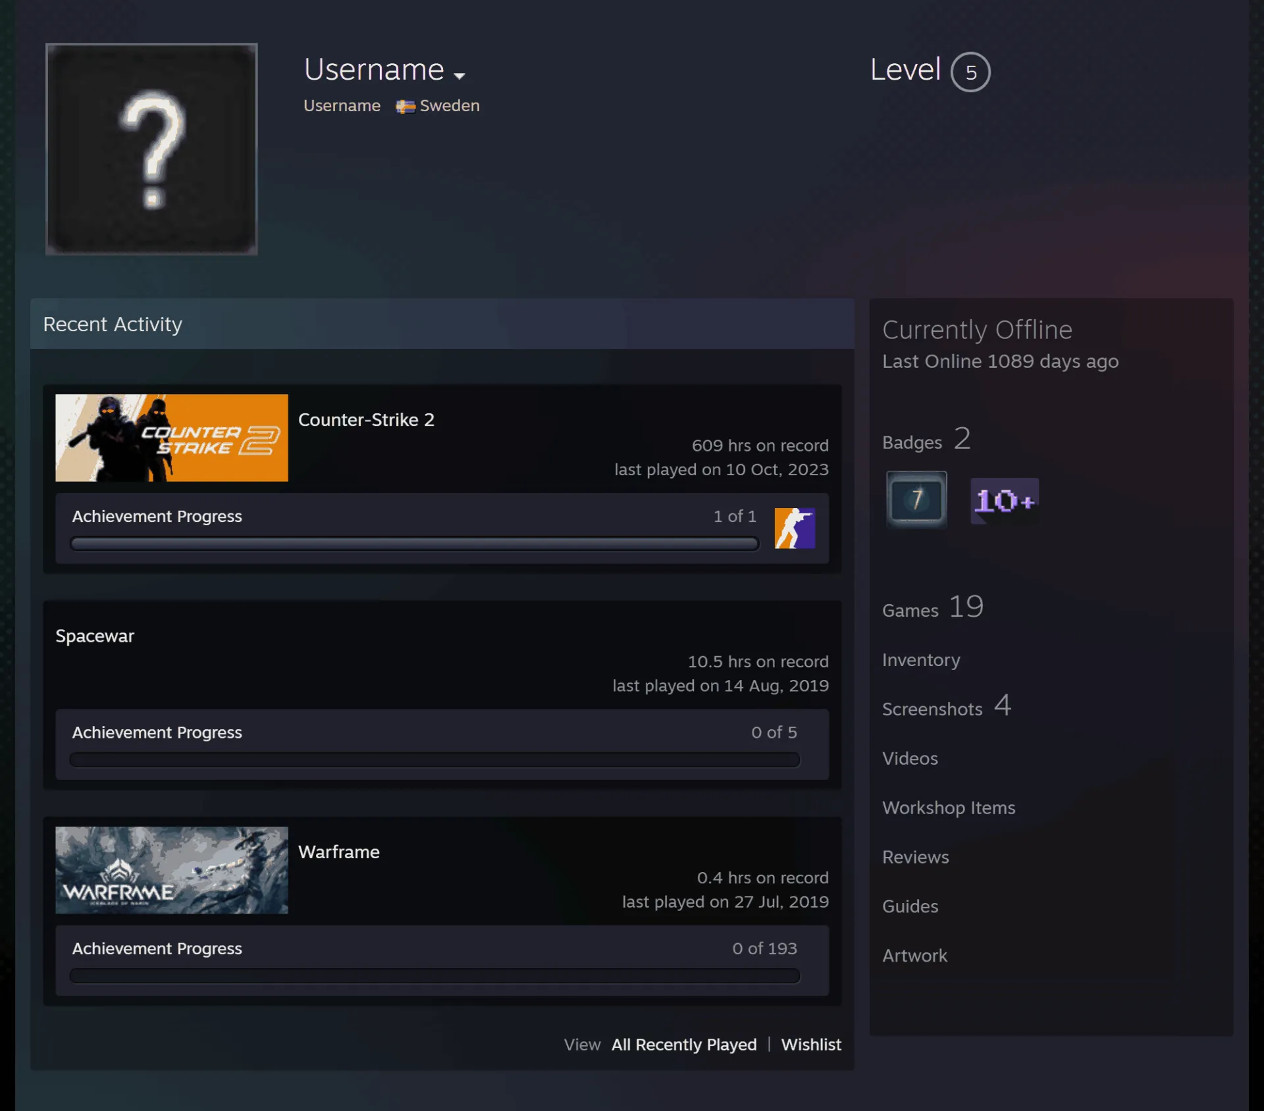Open the profile avatar question-mark image

(x=151, y=149)
